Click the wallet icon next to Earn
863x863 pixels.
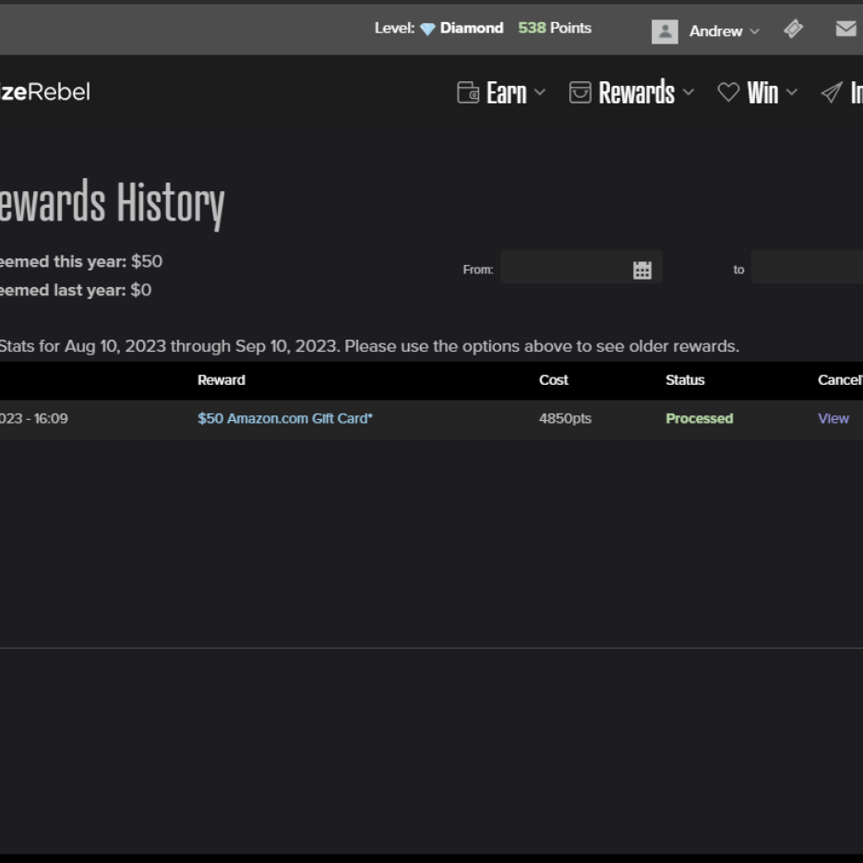(x=468, y=92)
